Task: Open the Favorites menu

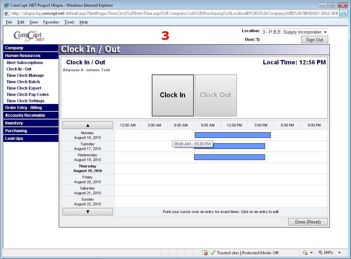Action: point(51,22)
